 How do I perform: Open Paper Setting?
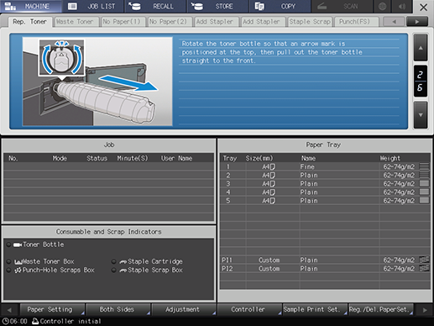coord(52,309)
